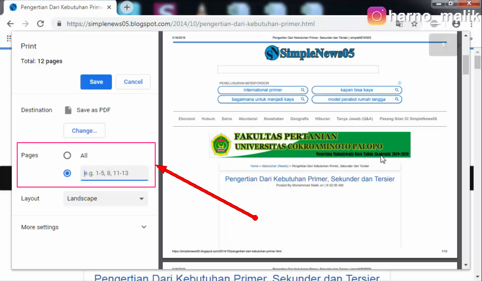
Task: Open the Chrome profile avatar
Action: coord(456,24)
